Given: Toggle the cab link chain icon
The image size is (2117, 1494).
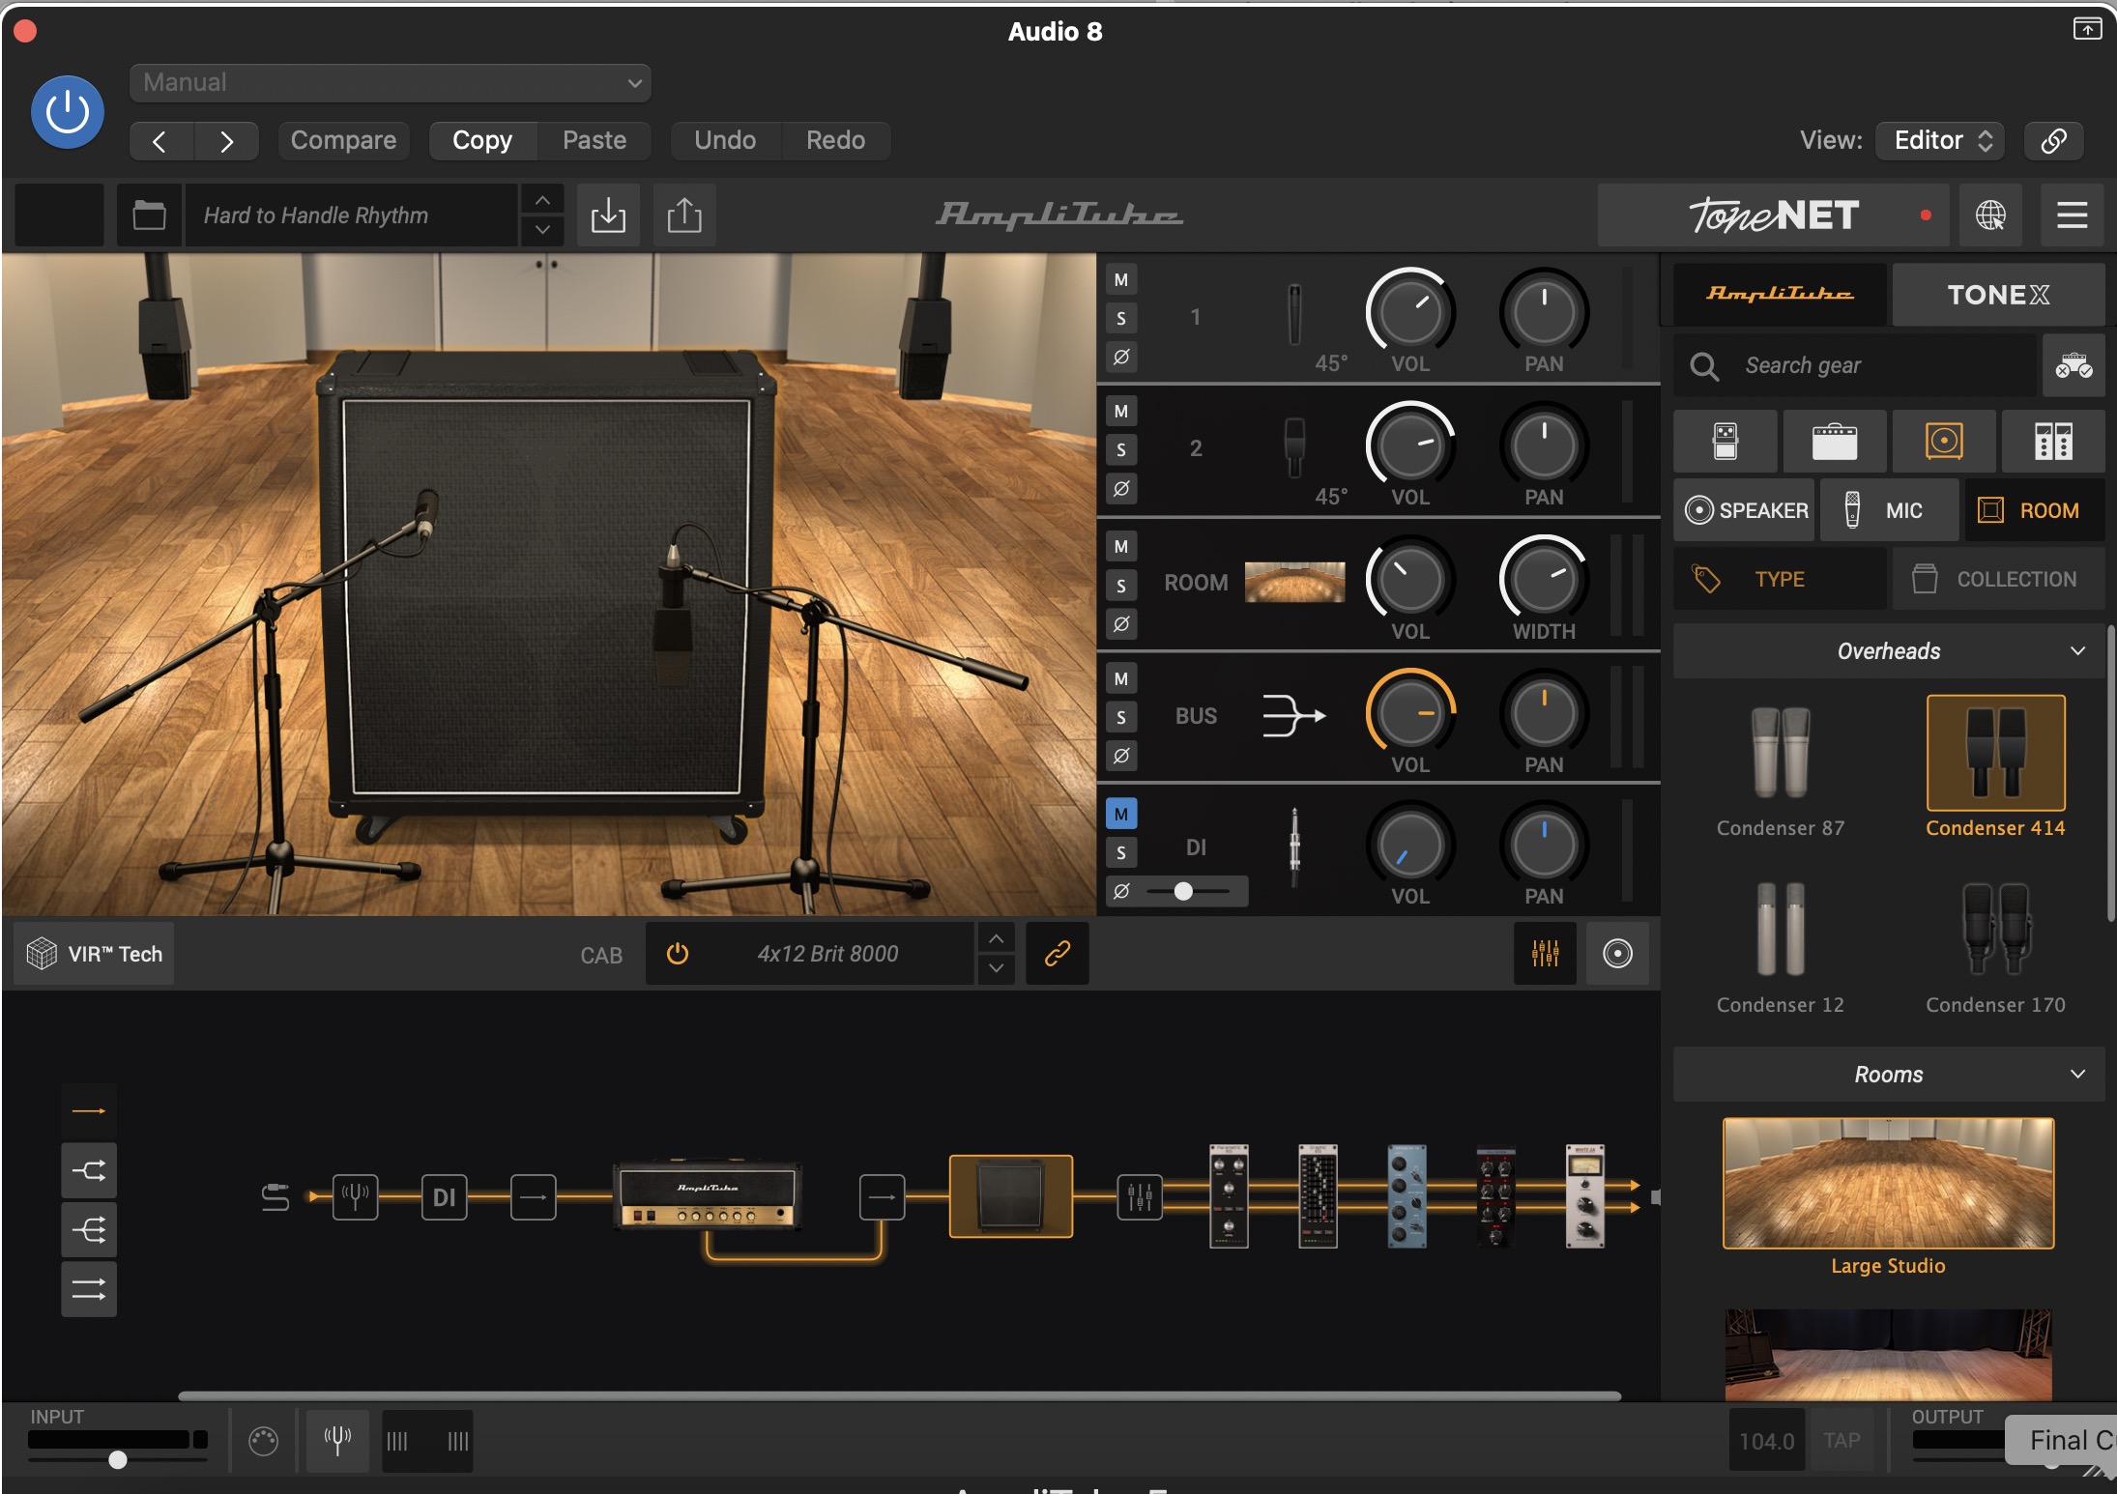Looking at the screenshot, I should click(x=1058, y=954).
